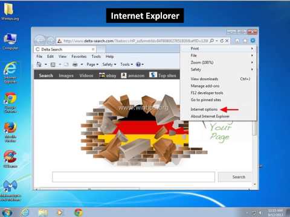Open the Favorites menu
Viewport: 290px width, 217px height.
(x=79, y=57)
